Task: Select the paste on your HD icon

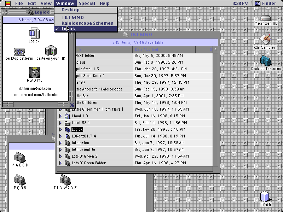Action: click(51, 51)
